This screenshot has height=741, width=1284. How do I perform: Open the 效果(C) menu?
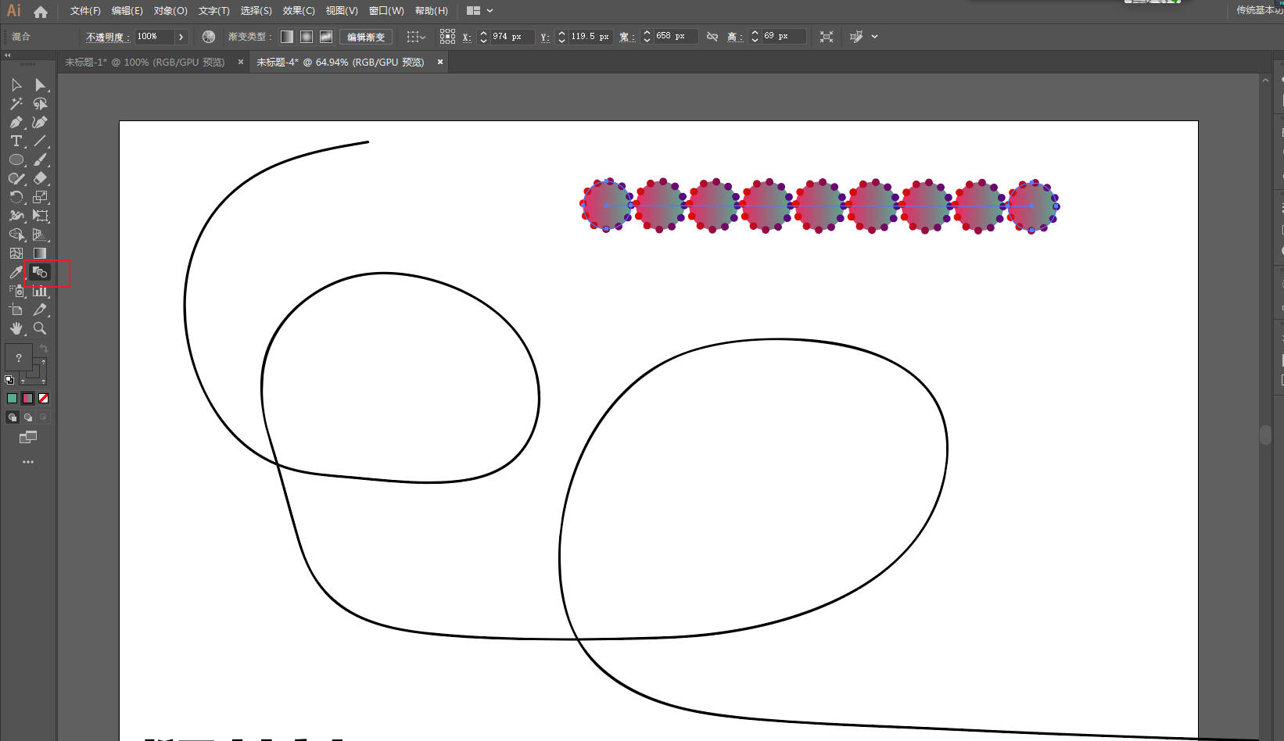tap(298, 11)
